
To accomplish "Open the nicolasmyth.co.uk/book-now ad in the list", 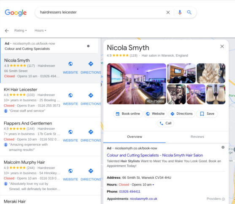I will pos(34,43).
